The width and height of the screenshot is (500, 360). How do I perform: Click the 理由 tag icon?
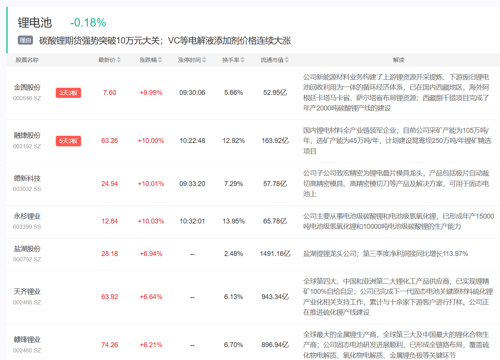tap(25, 40)
